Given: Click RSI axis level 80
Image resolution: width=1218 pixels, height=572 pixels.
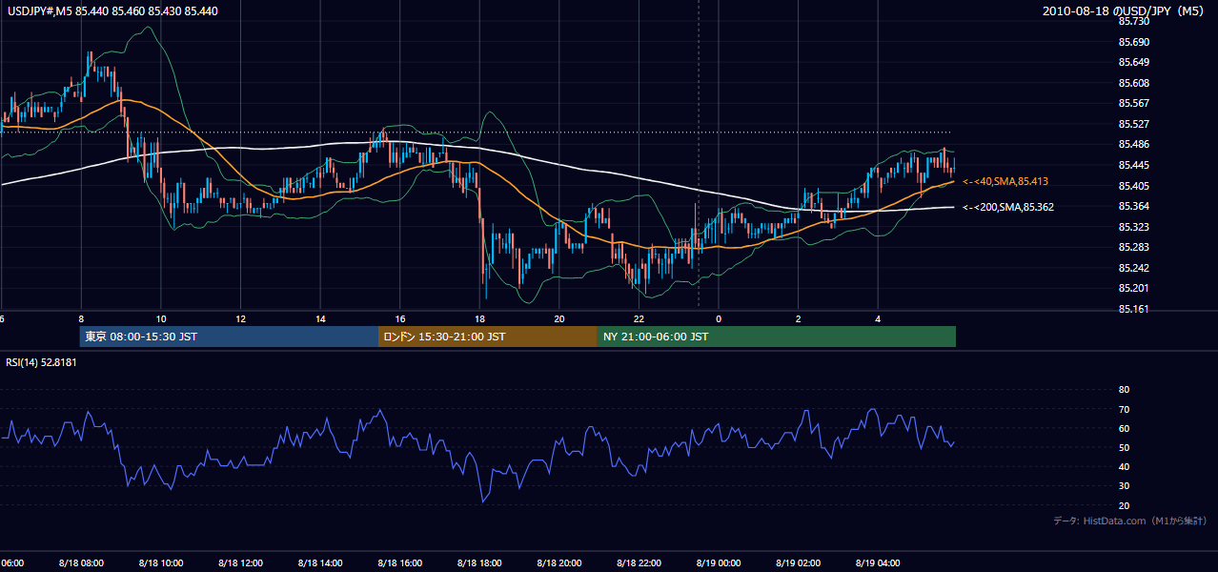Looking at the screenshot, I should [x=1124, y=390].
